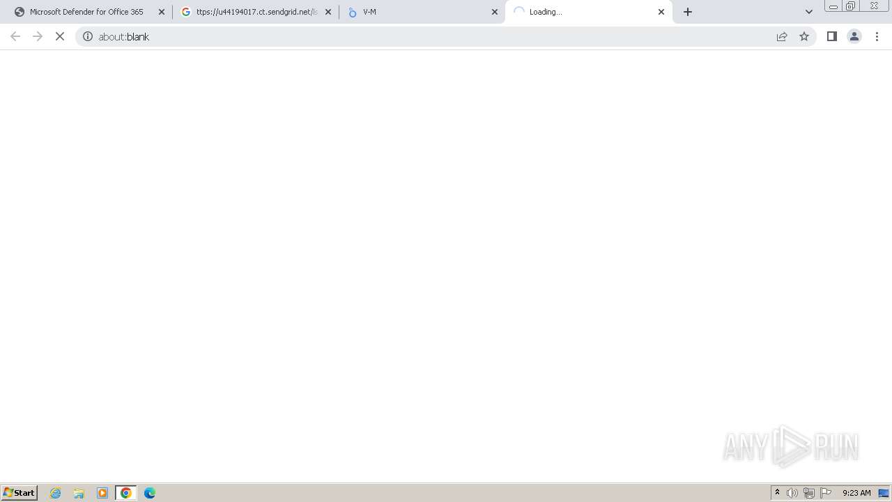The image size is (892, 502).
Task: Bookmark this tab with star
Action: [804, 36]
